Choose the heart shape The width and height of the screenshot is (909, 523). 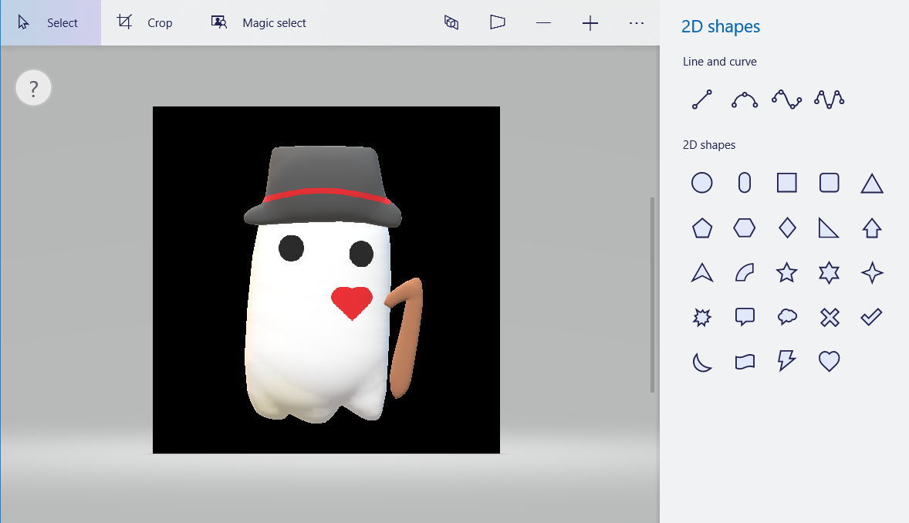point(829,361)
